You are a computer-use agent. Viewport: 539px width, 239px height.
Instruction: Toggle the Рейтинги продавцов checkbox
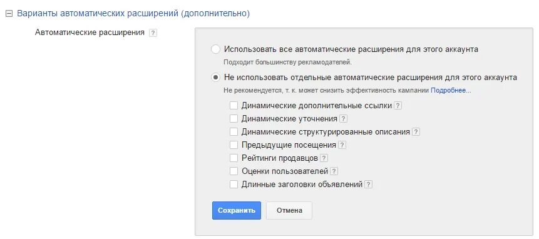234,158
